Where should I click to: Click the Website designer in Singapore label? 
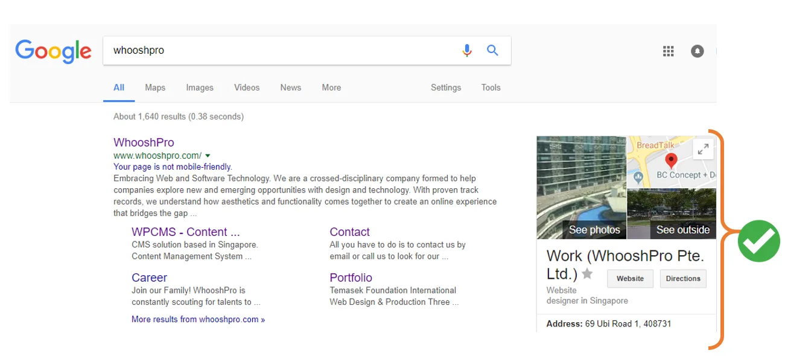pyautogui.click(x=587, y=296)
